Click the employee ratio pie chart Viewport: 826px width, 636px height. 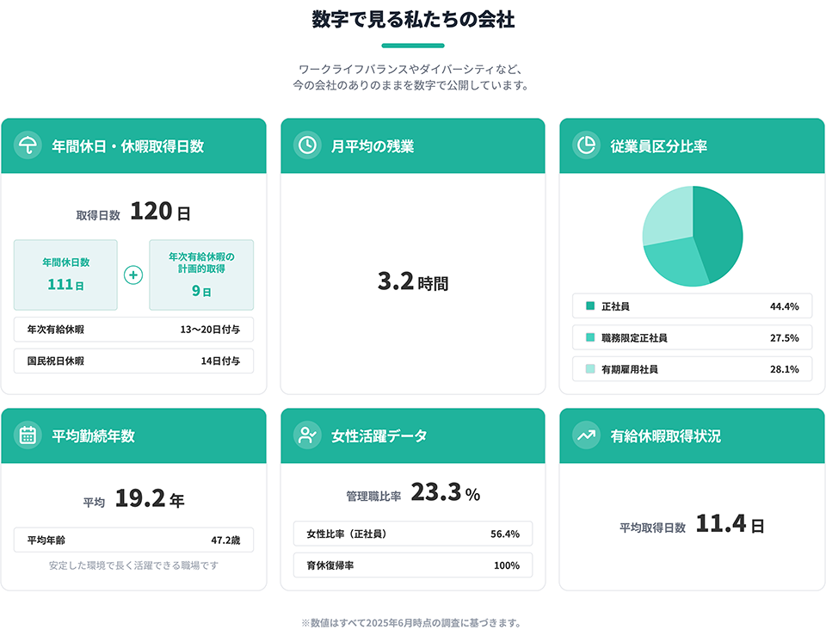click(692, 236)
